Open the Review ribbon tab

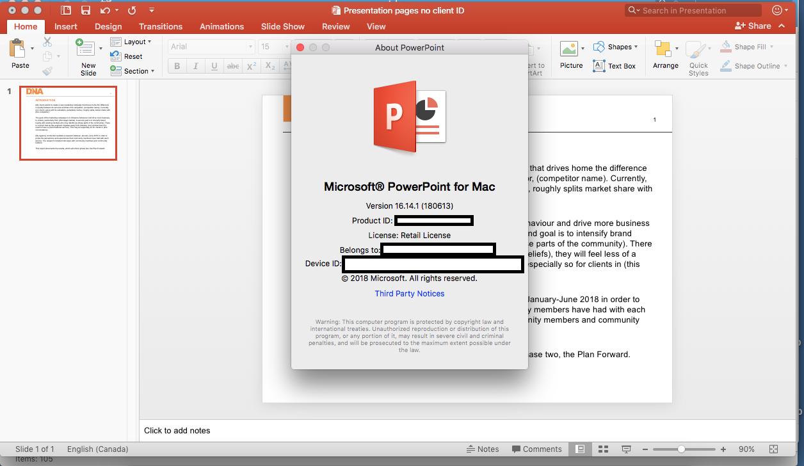[x=336, y=26]
